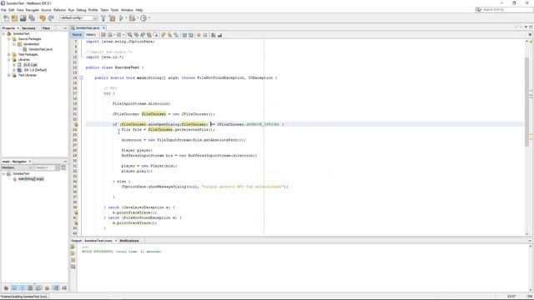Run the project with the green arrow
This screenshot has height=300, width=534.
(121, 18)
